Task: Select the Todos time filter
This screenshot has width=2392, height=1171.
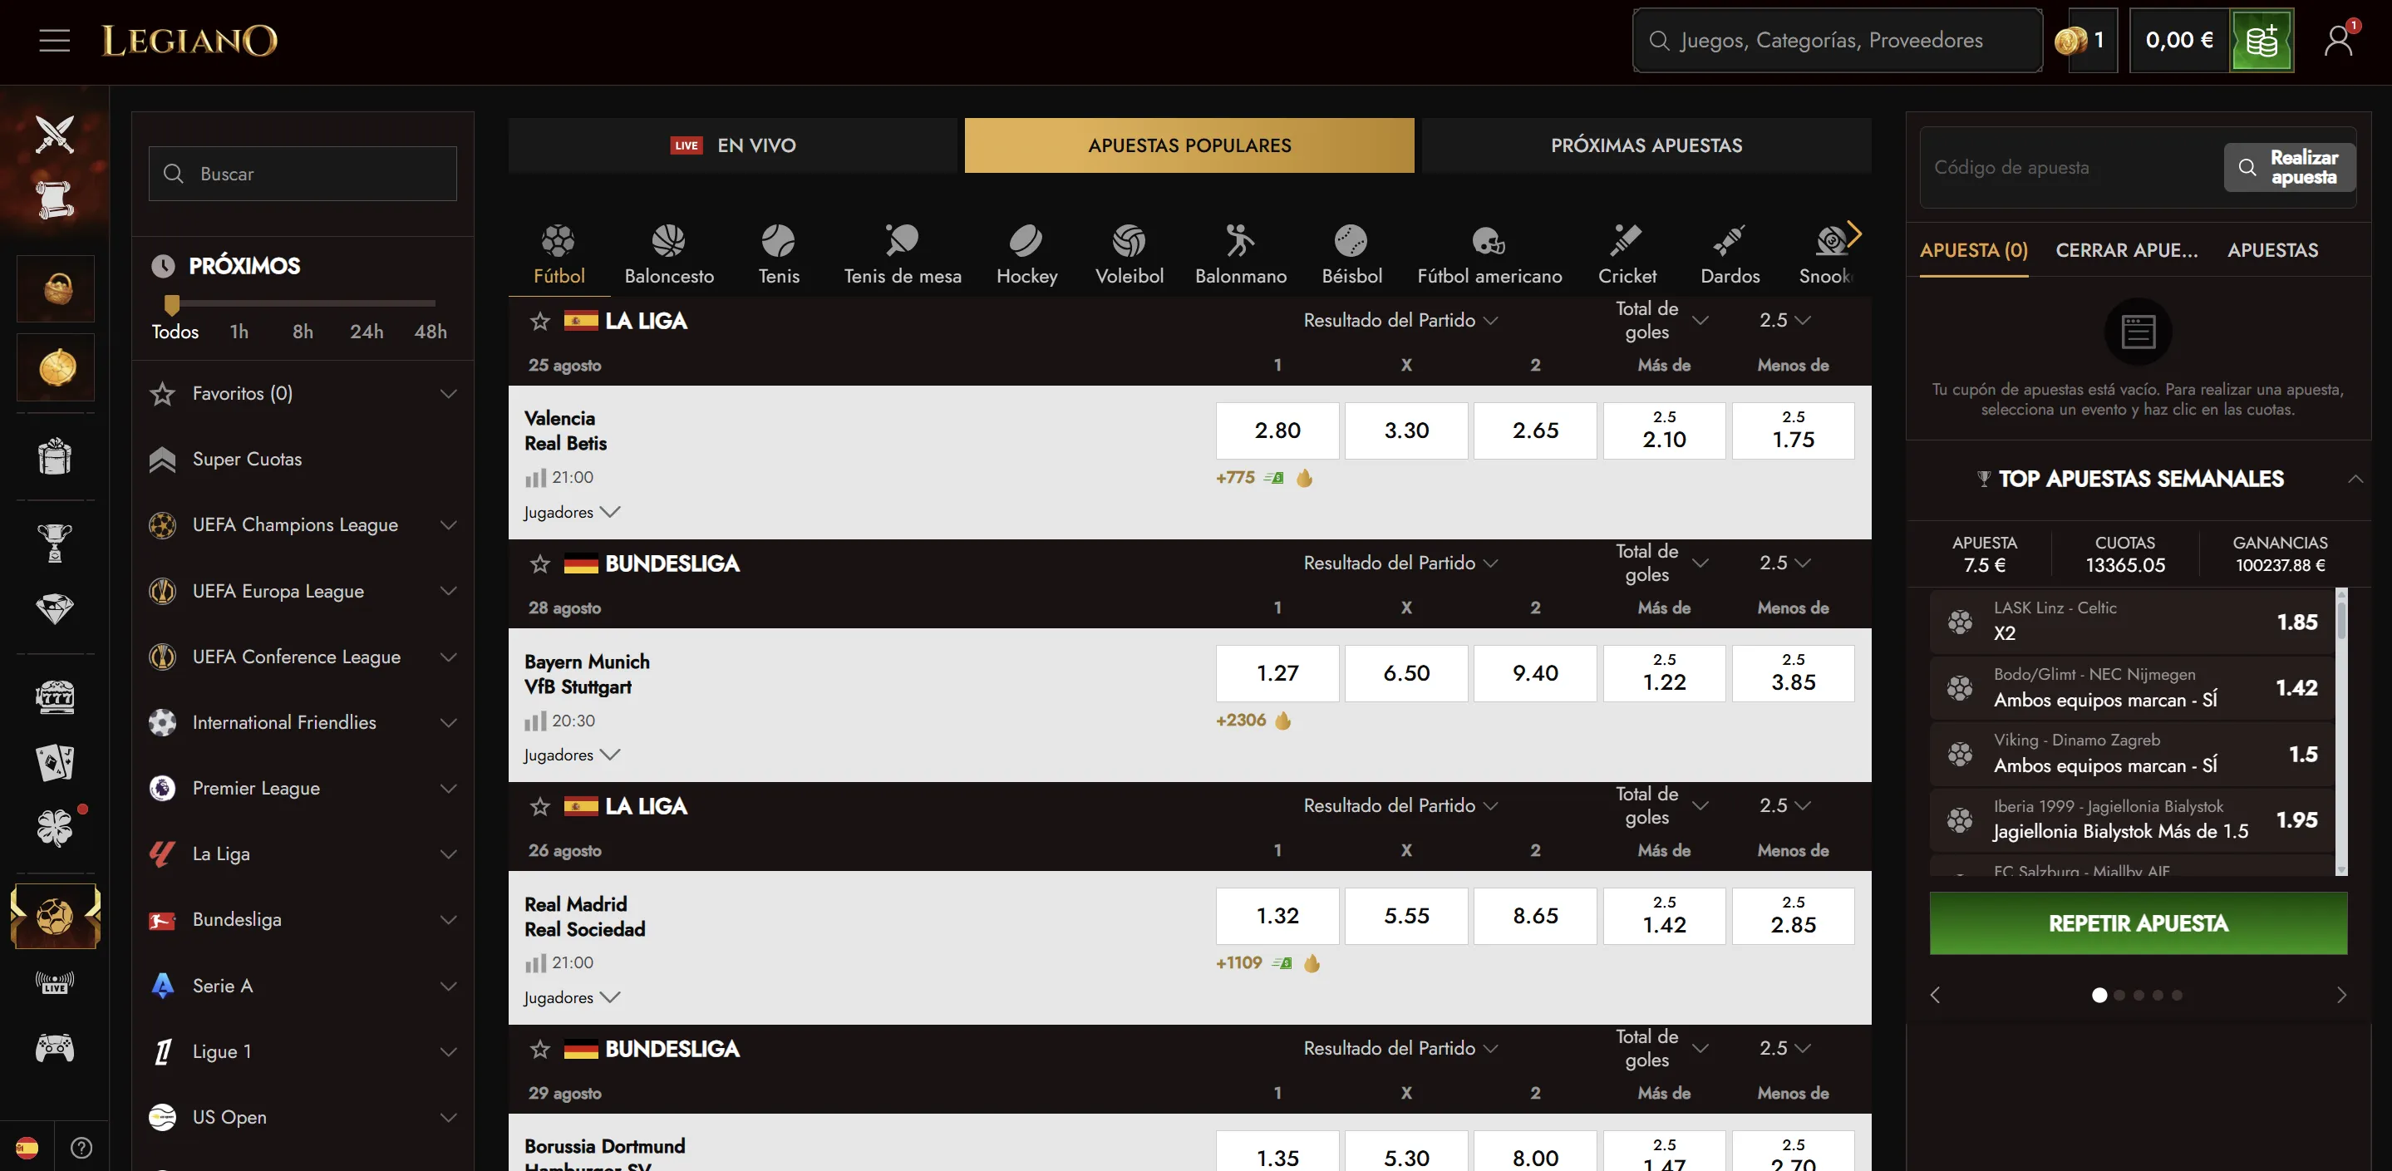Action: [175, 332]
